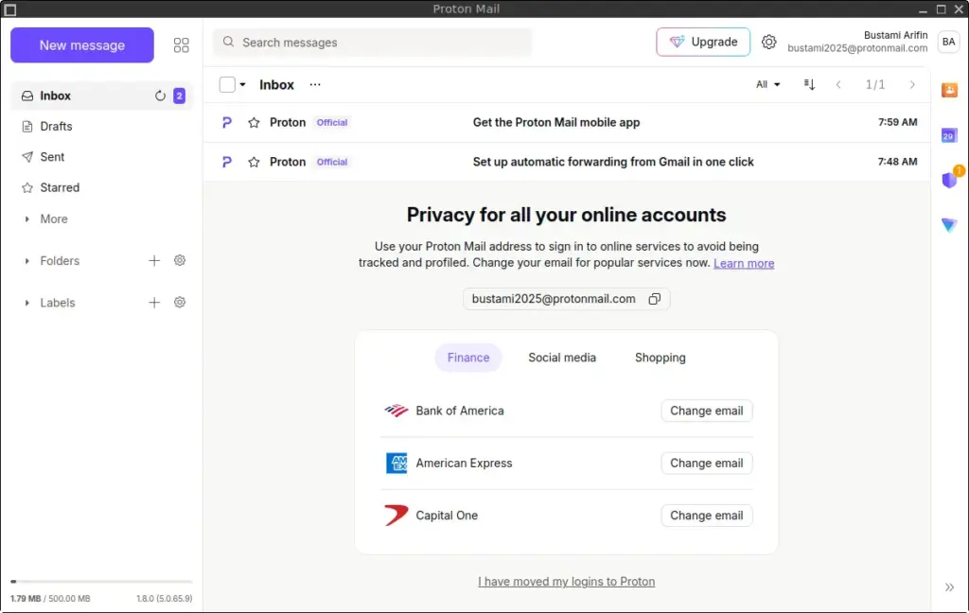The width and height of the screenshot is (969, 613).
Task: Click the Bank of America logo
Action: click(x=396, y=411)
